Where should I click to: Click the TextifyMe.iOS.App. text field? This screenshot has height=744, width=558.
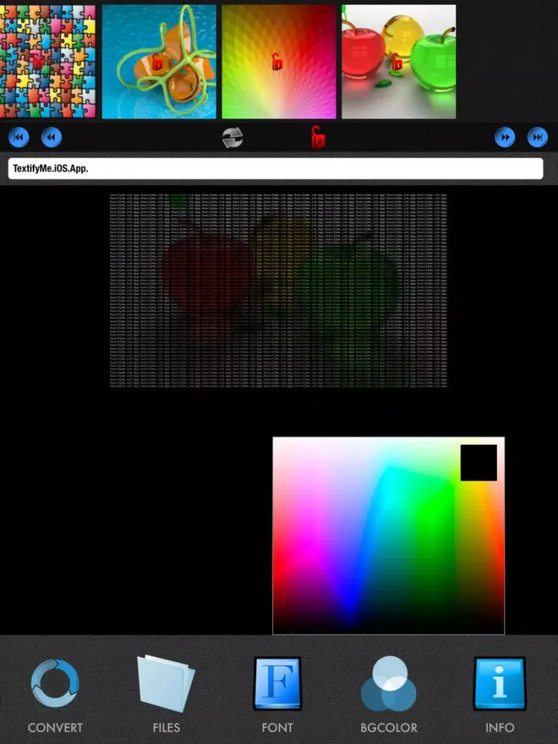pyautogui.click(x=275, y=168)
